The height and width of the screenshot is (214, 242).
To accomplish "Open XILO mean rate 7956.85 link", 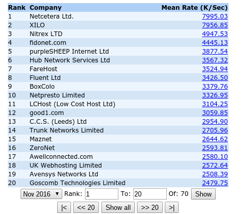I will 215,25.
